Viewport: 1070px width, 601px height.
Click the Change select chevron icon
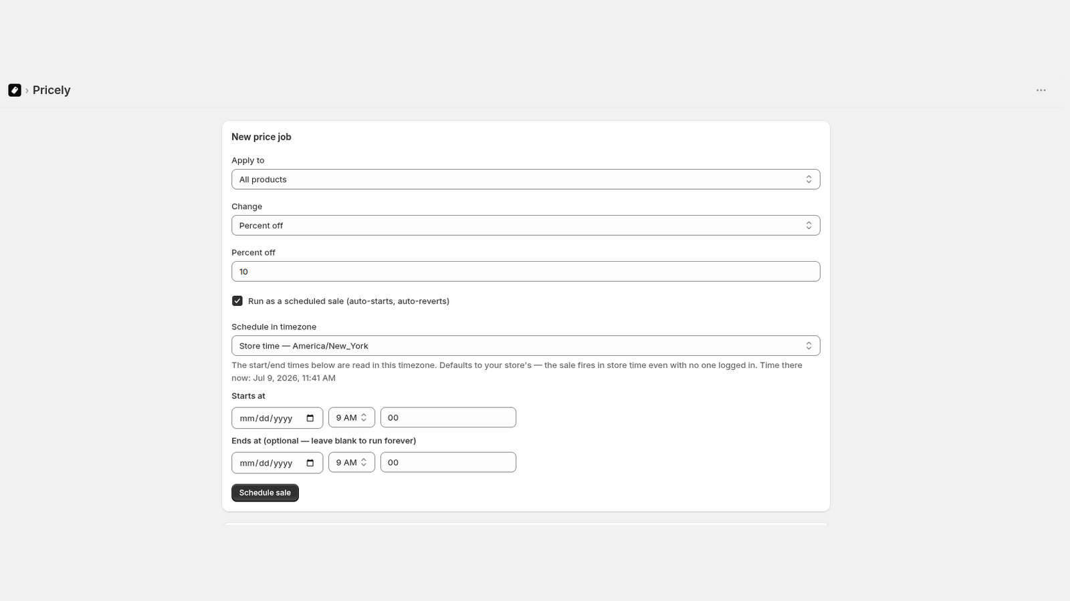809,226
